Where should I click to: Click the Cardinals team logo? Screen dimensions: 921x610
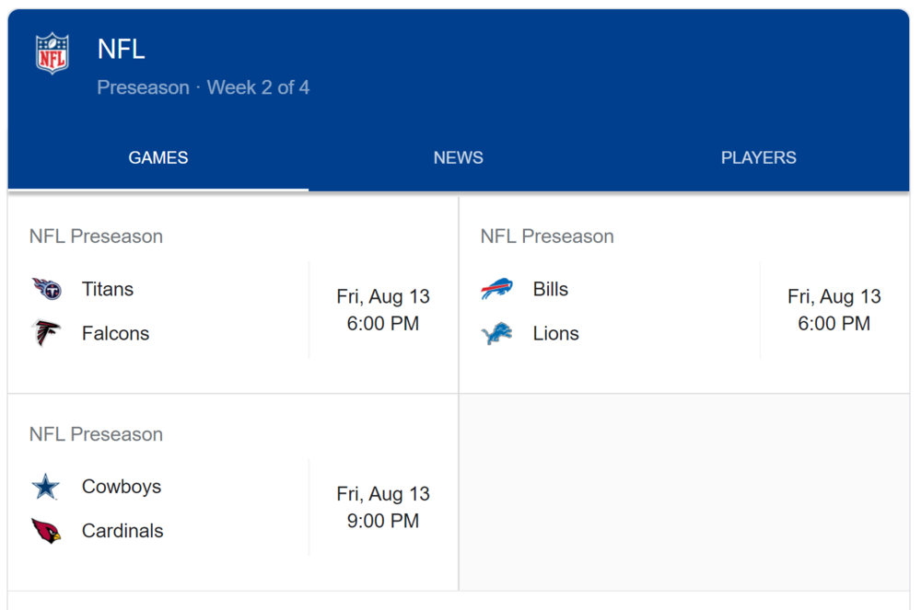pyautogui.click(x=46, y=531)
